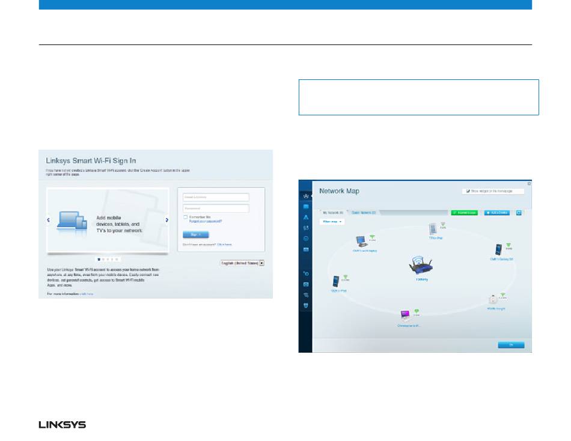Open Wireless settings sidebar icon
This screenshot has height=441, width=571.
tap(306, 295)
